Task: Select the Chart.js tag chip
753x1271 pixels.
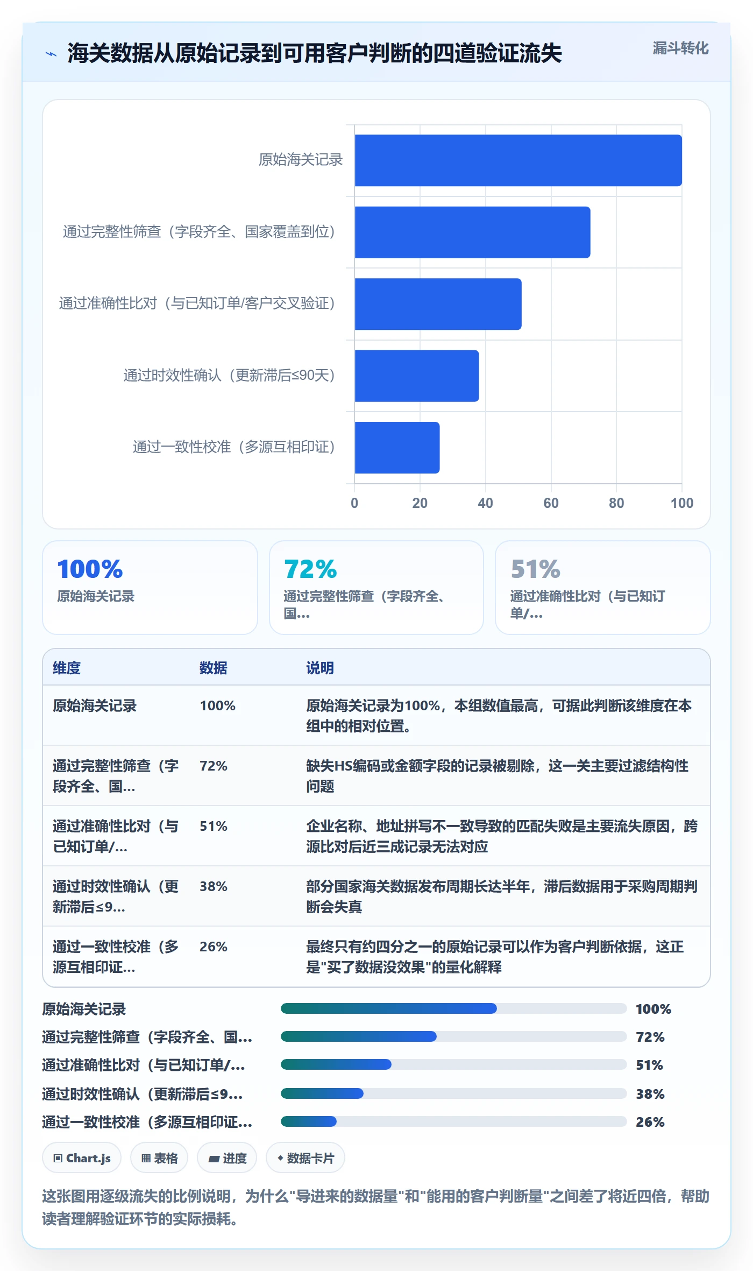Action: (82, 1157)
